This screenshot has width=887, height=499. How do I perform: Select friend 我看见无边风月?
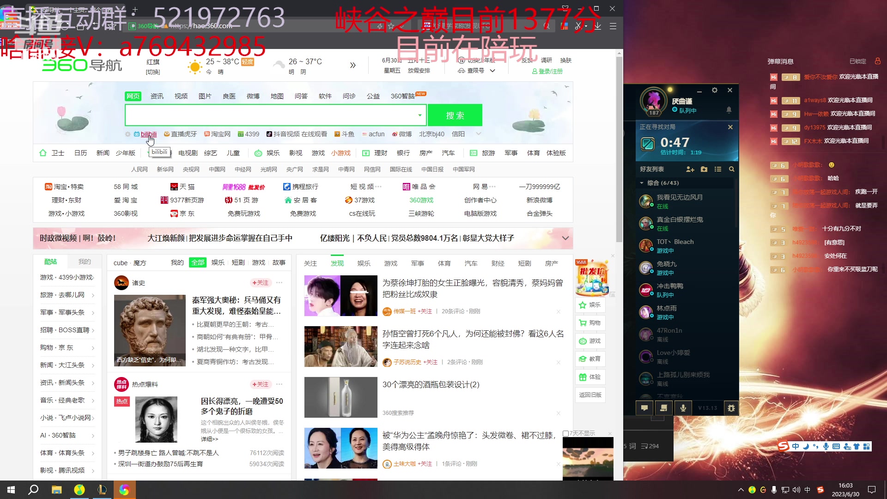coord(686,201)
